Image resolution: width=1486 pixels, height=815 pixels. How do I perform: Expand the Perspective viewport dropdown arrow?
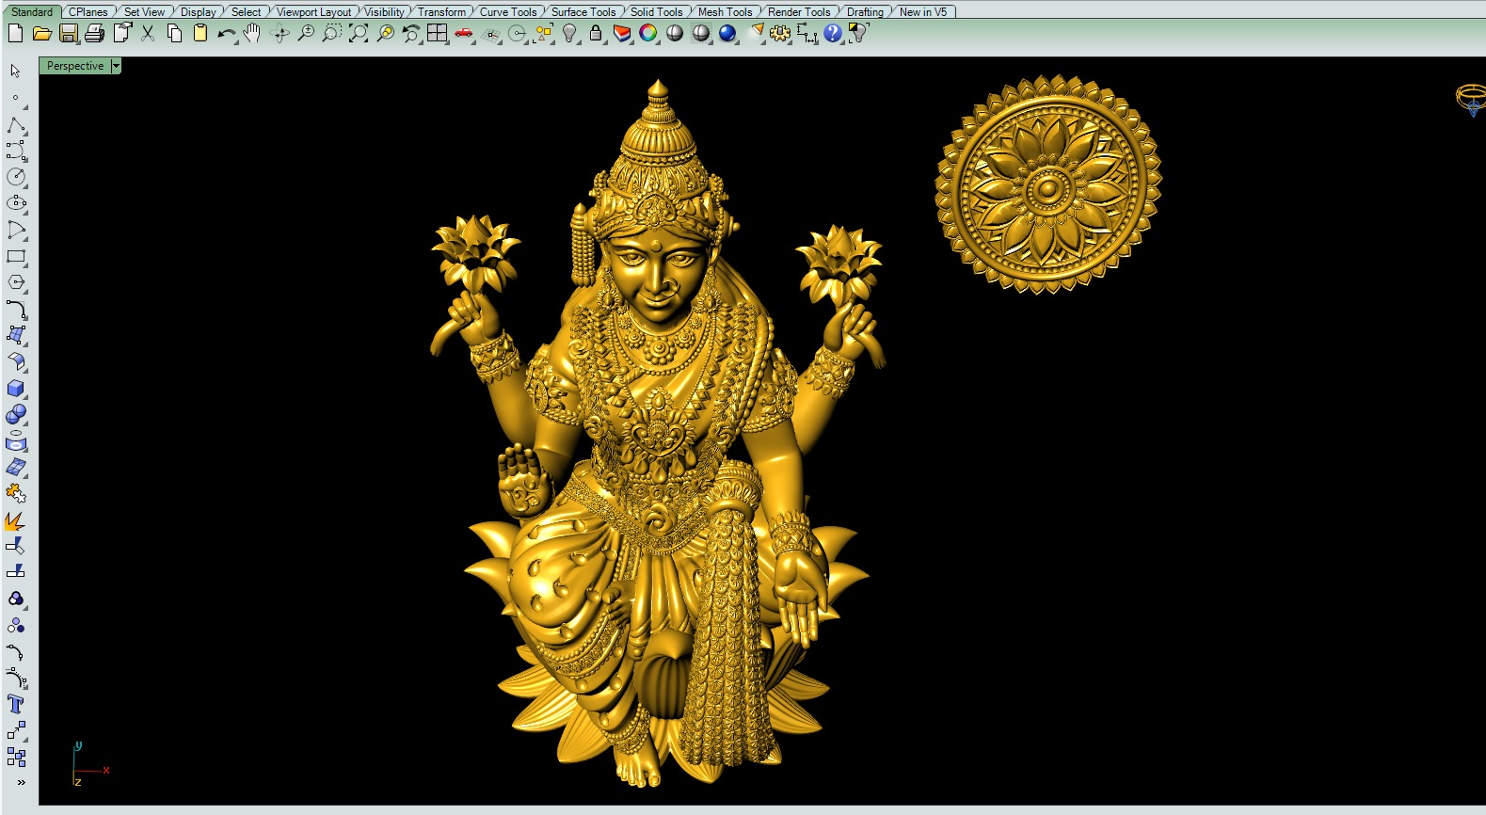click(x=116, y=66)
